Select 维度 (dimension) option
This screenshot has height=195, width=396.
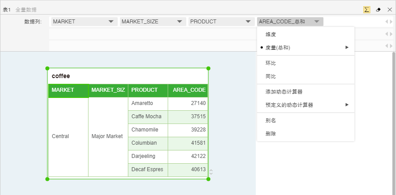coord(271,34)
